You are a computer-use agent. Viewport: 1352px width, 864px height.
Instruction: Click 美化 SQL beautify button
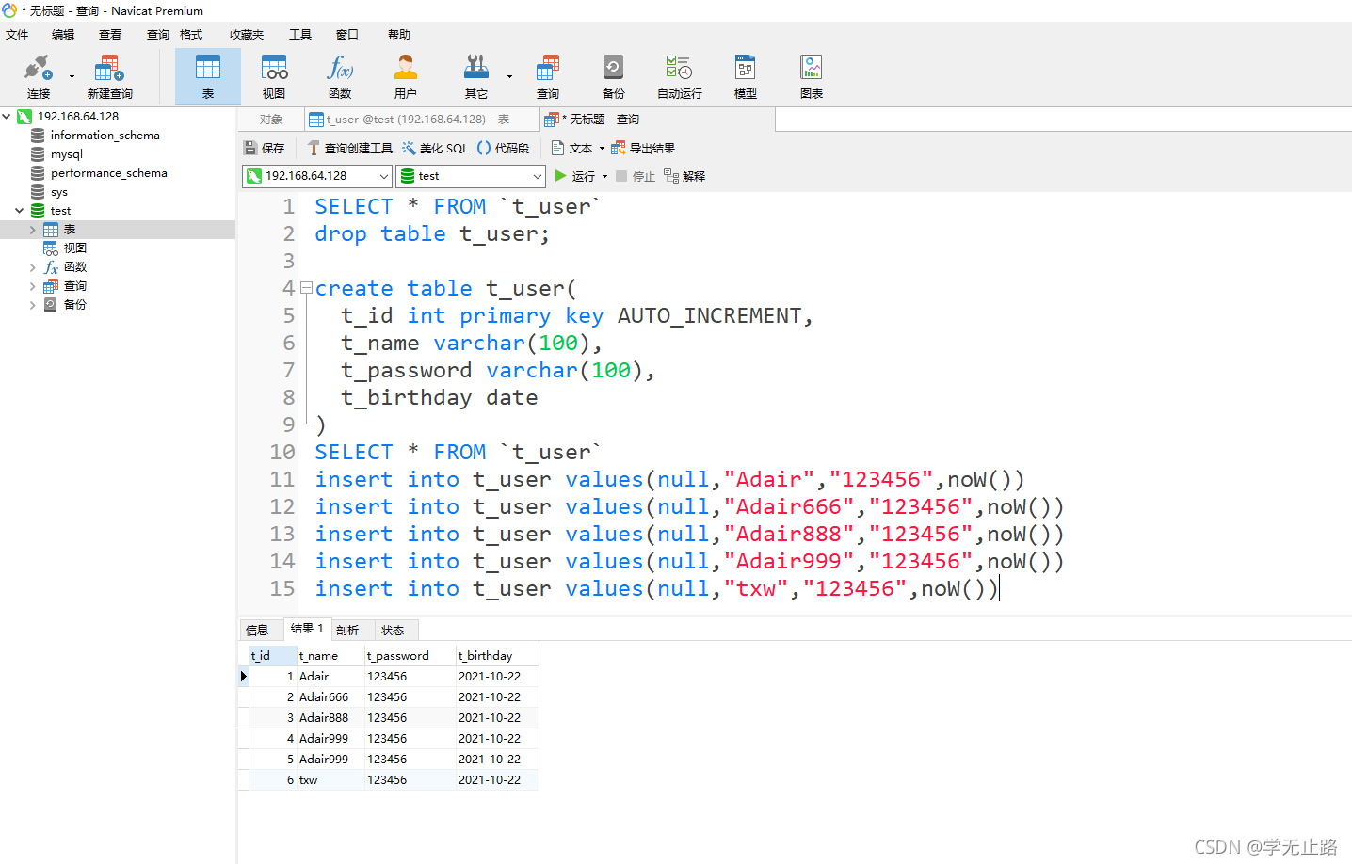435,148
